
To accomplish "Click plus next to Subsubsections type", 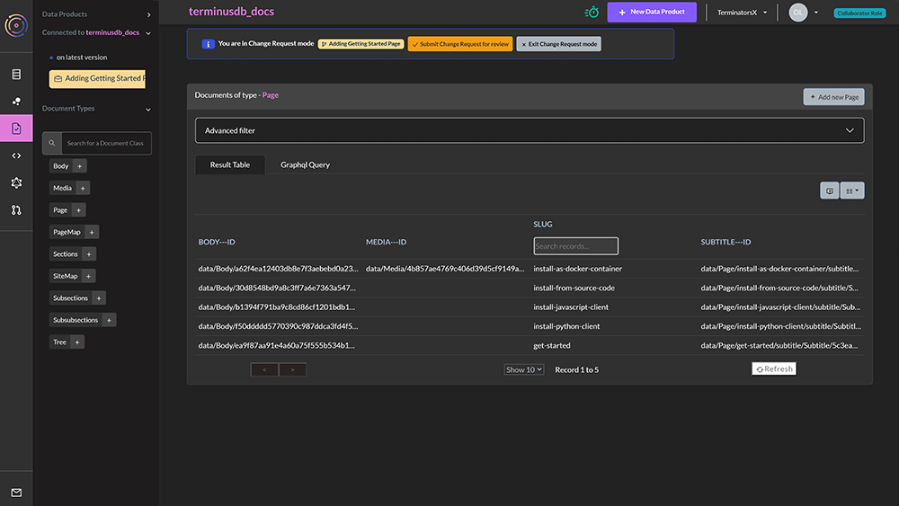I will [109, 320].
